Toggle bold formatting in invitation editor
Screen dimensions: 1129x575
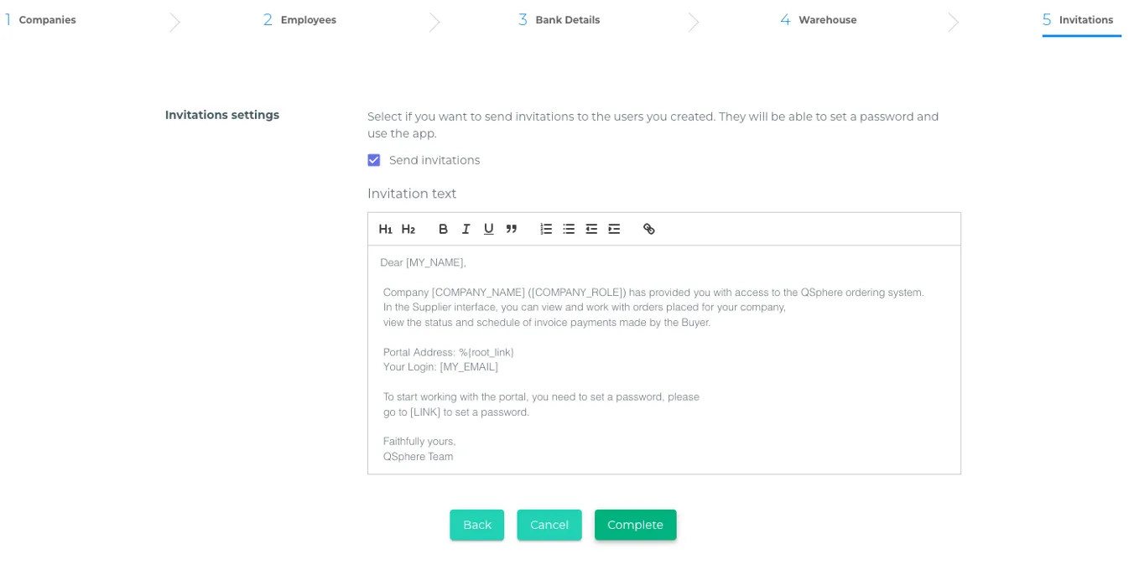click(443, 229)
